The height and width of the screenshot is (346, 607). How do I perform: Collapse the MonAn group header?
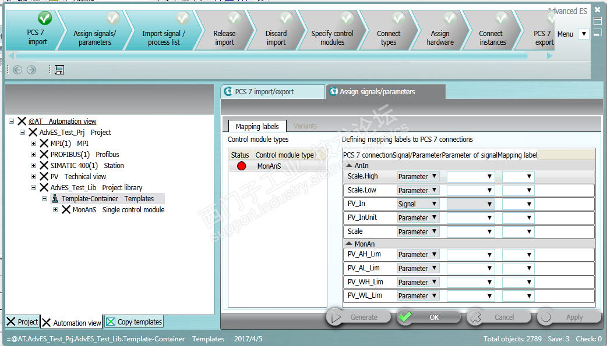349,244
